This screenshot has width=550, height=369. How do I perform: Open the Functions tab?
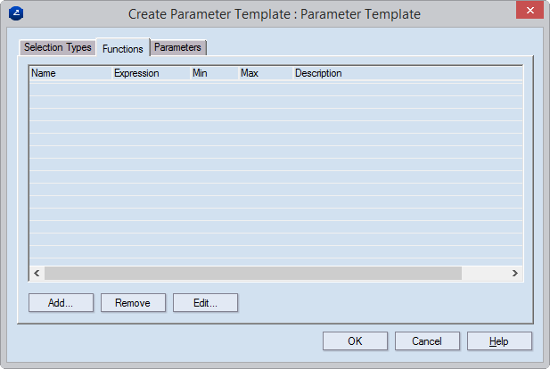(x=123, y=48)
